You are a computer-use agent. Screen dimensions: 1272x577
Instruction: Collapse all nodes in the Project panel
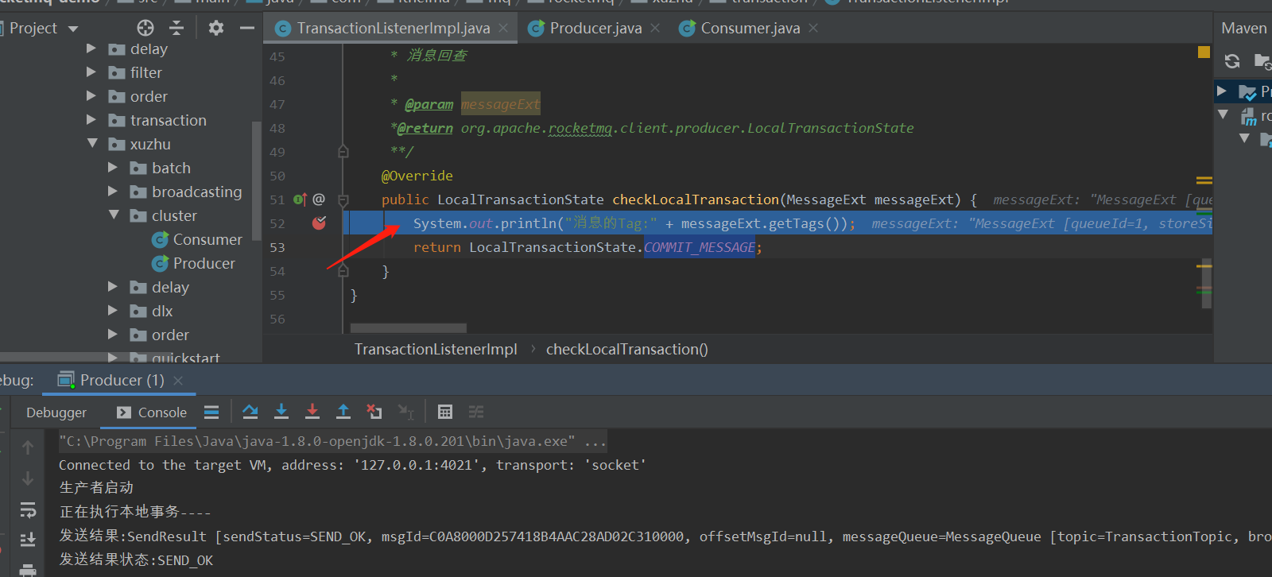pyautogui.click(x=176, y=29)
